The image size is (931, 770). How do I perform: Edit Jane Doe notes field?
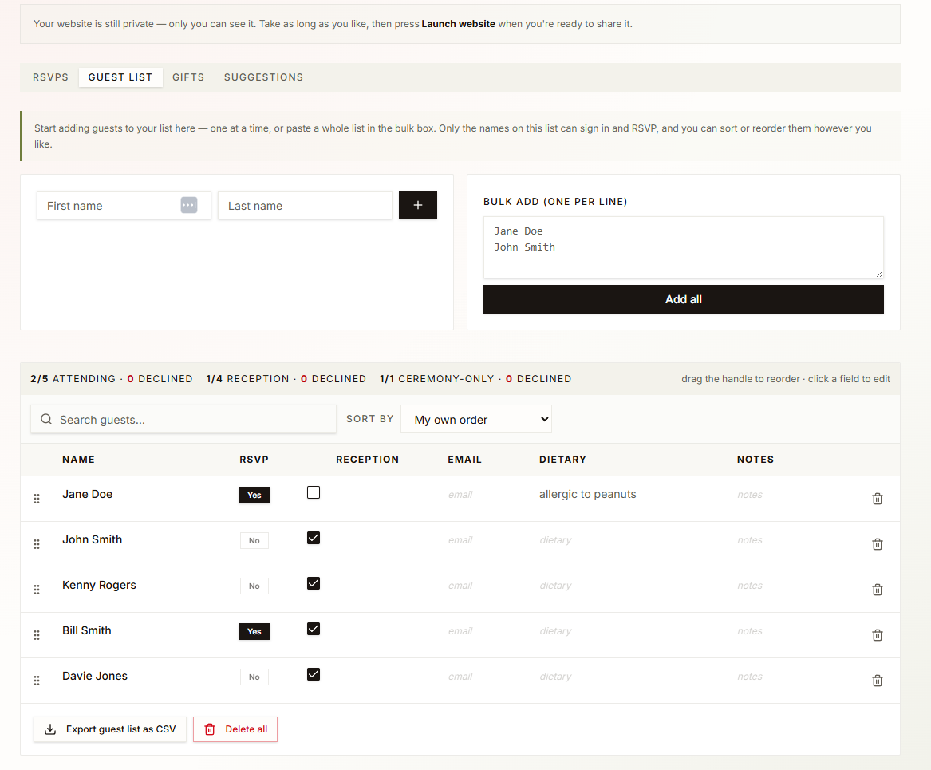[x=749, y=495]
